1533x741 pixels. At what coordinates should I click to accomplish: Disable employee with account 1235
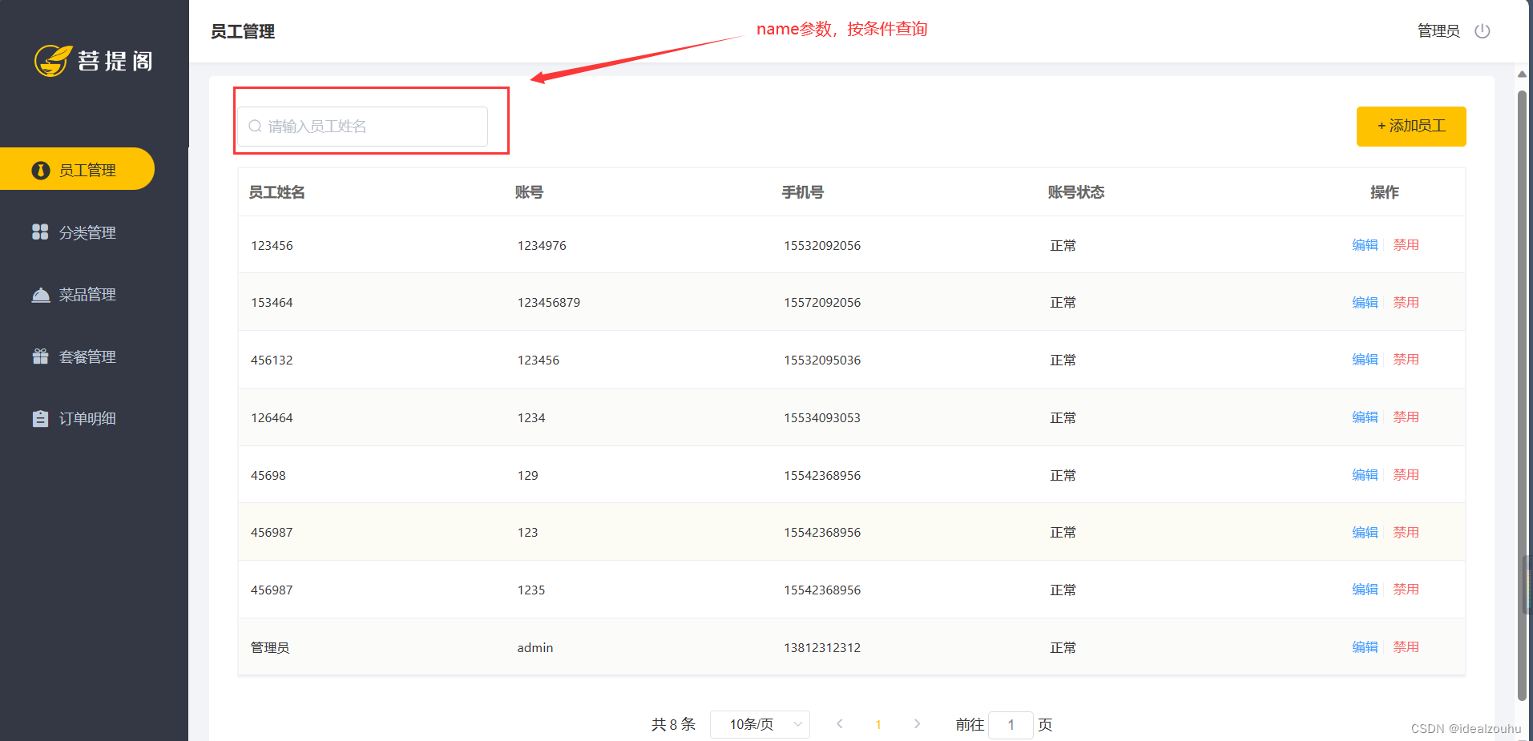(1406, 590)
